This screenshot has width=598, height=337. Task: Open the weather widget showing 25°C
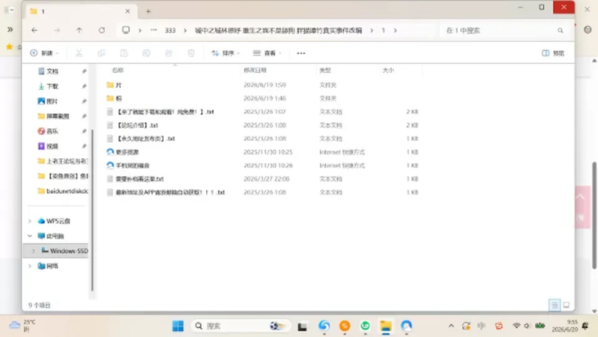pos(22,326)
